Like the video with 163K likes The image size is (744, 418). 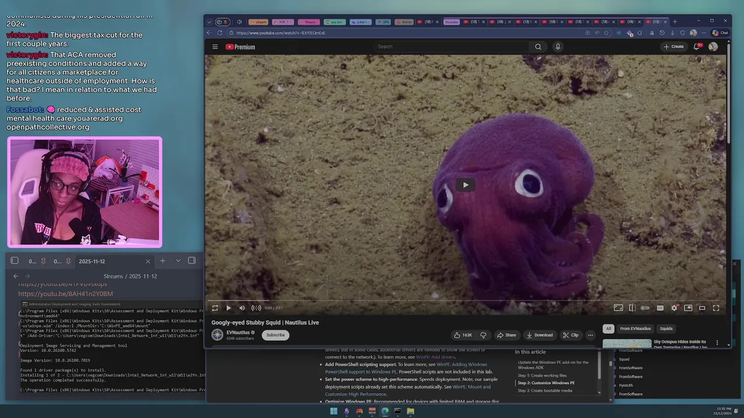tap(464, 335)
